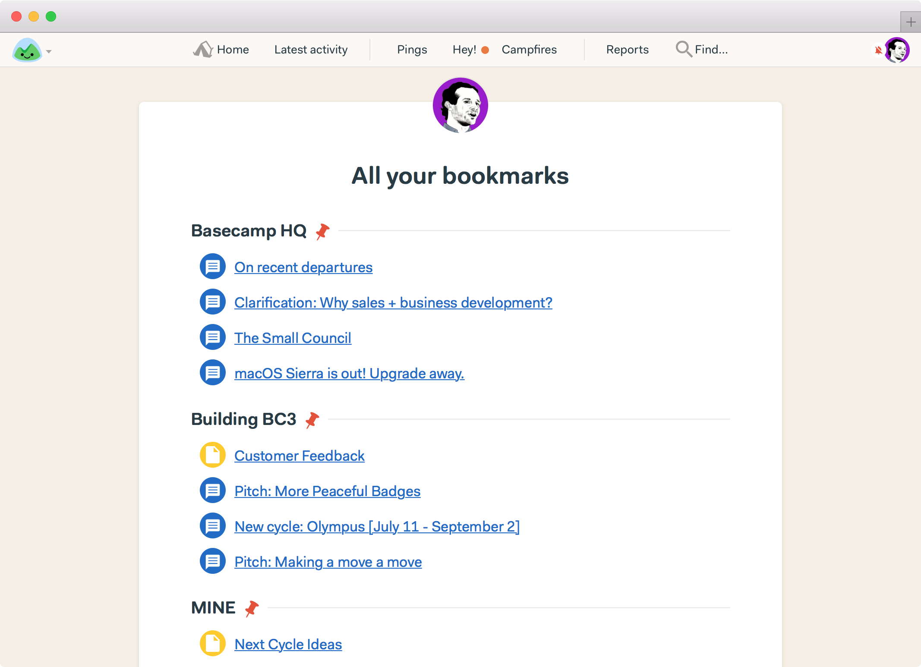This screenshot has height=667, width=921.
Task: Click yellow document icon beside Next Cycle Ideas
Action: point(213,644)
